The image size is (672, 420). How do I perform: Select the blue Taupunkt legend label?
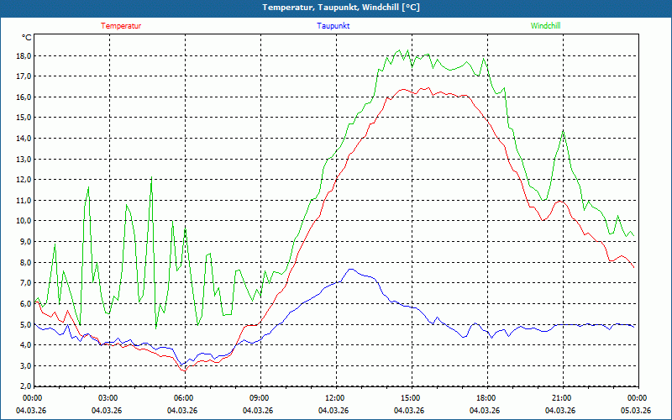(333, 26)
